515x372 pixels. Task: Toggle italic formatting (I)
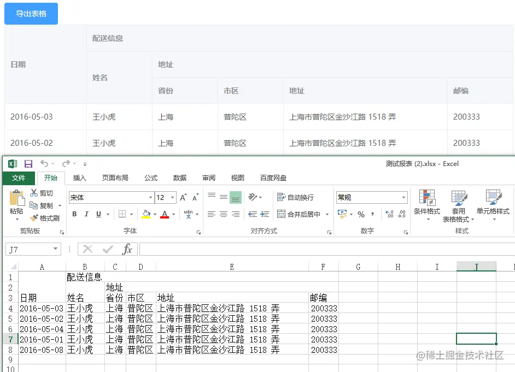click(86, 214)
